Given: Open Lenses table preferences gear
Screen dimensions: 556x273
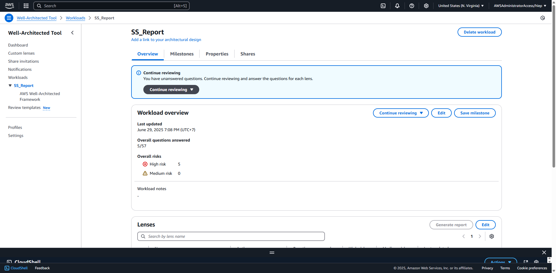Looking at the screenshot, I should (x=491, y=236).
